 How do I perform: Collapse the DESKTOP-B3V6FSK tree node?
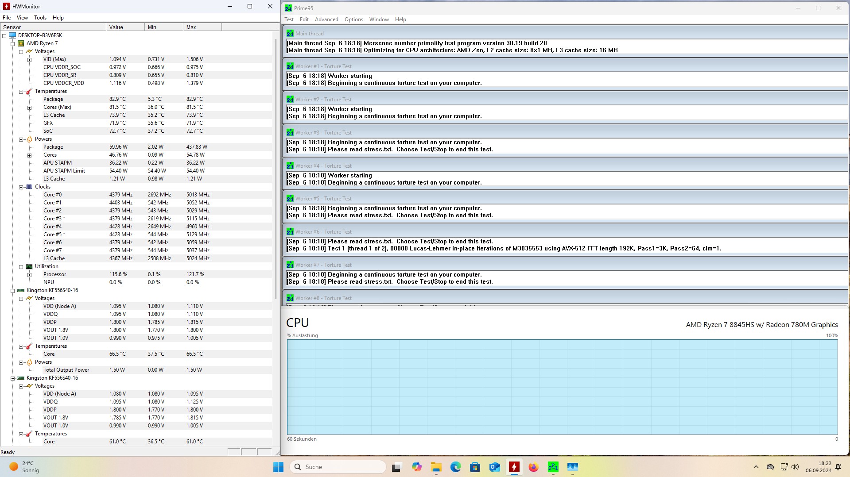click(x=4, y=35)
